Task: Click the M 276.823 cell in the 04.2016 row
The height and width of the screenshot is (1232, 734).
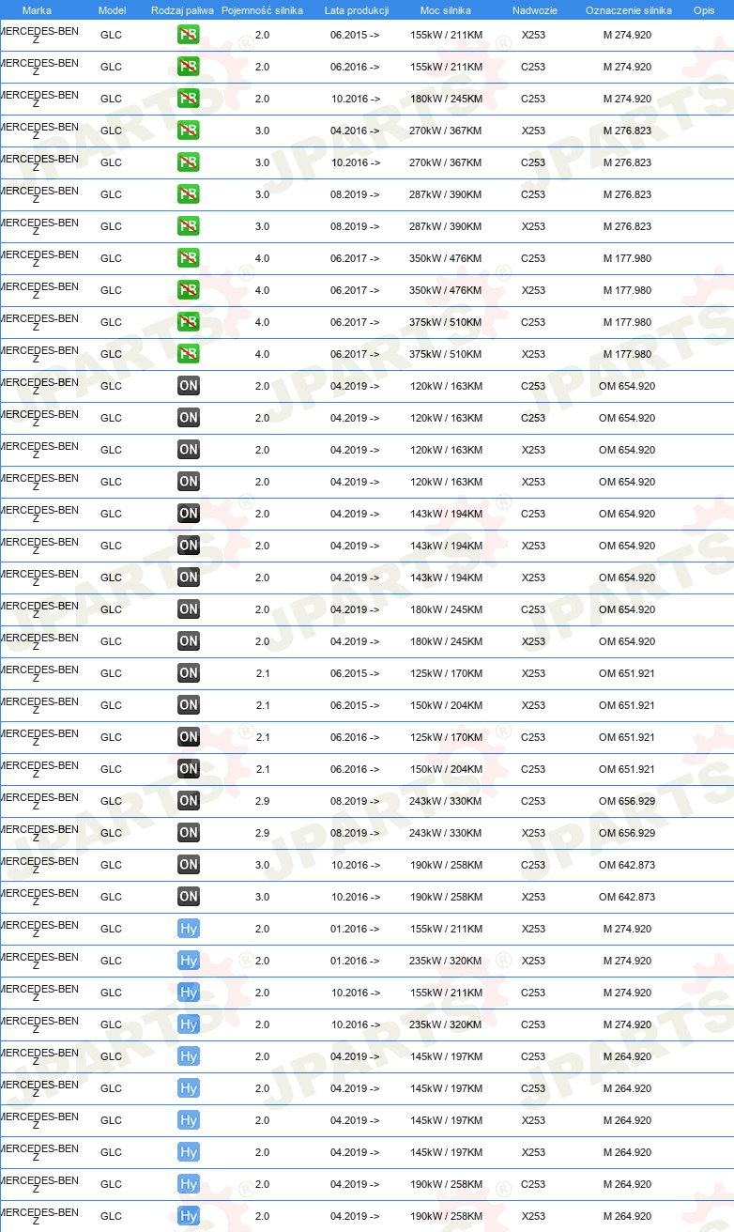Action: coord(627,131)
